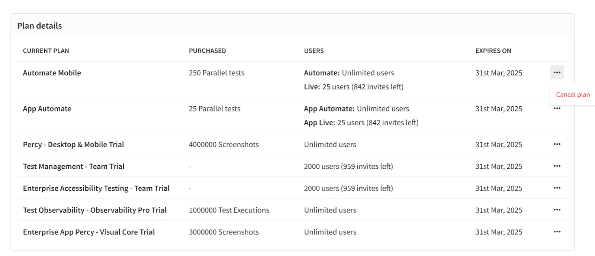Viewport: 595px width, 256px height.
Task: Open more options for Test Management Team Trial
Action: 557,166
